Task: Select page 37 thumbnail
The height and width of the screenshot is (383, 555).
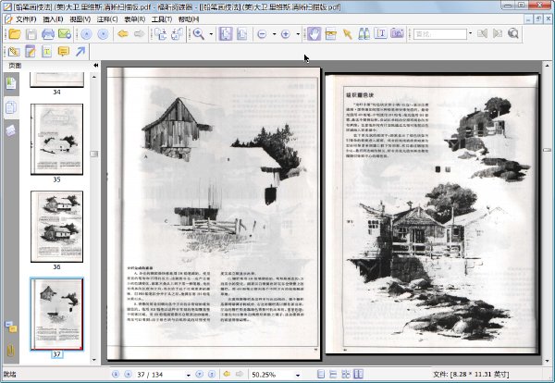Action: (x=57, y=314)
